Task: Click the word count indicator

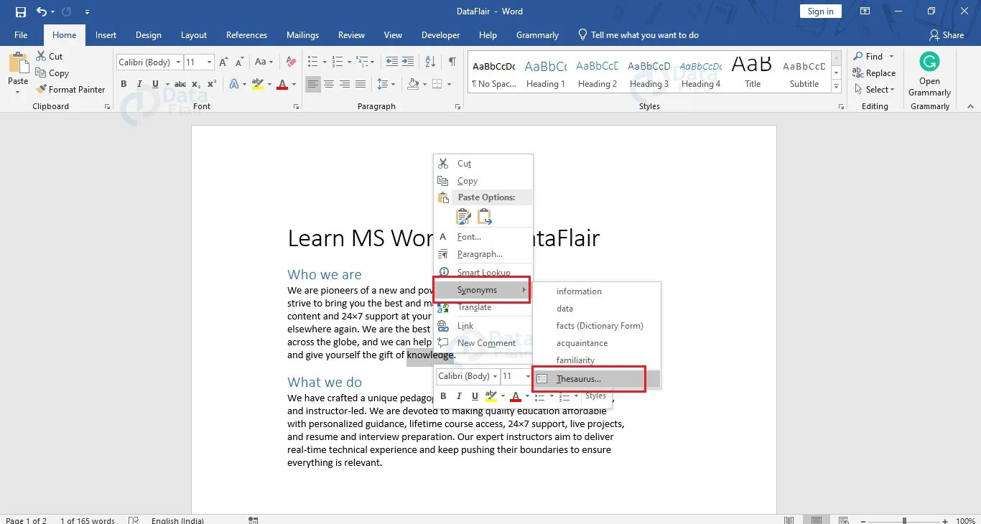Action: pyautogui.click(x=86, y=520)
